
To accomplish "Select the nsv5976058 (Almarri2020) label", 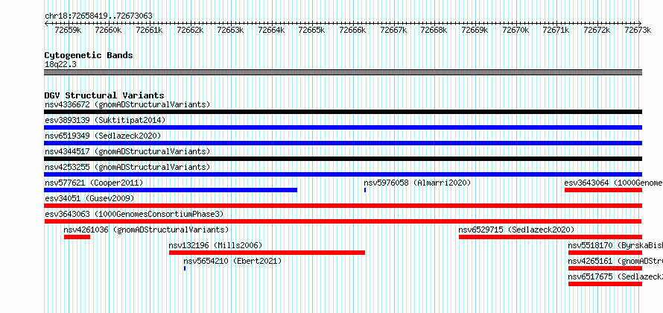I will point(417,183).
